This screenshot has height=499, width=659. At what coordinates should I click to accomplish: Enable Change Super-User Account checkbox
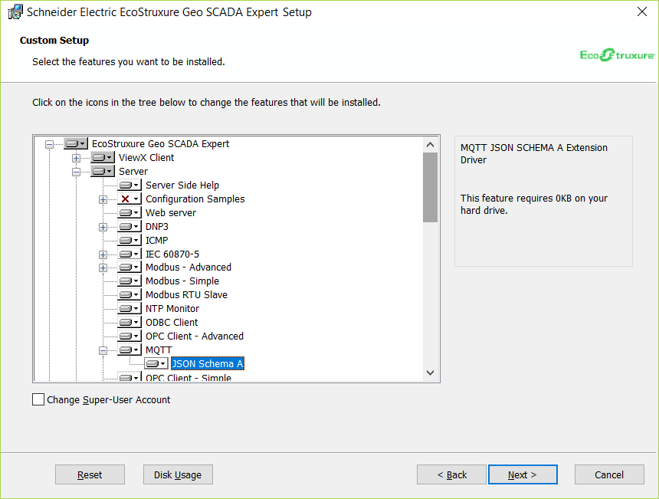[38, 399]
